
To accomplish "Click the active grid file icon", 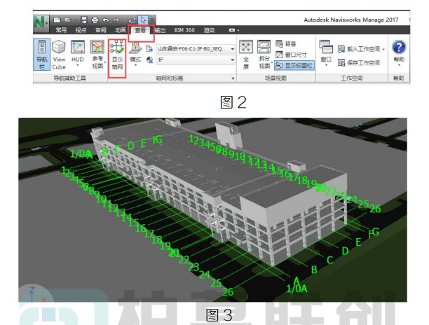I will (x=149, y=49).
